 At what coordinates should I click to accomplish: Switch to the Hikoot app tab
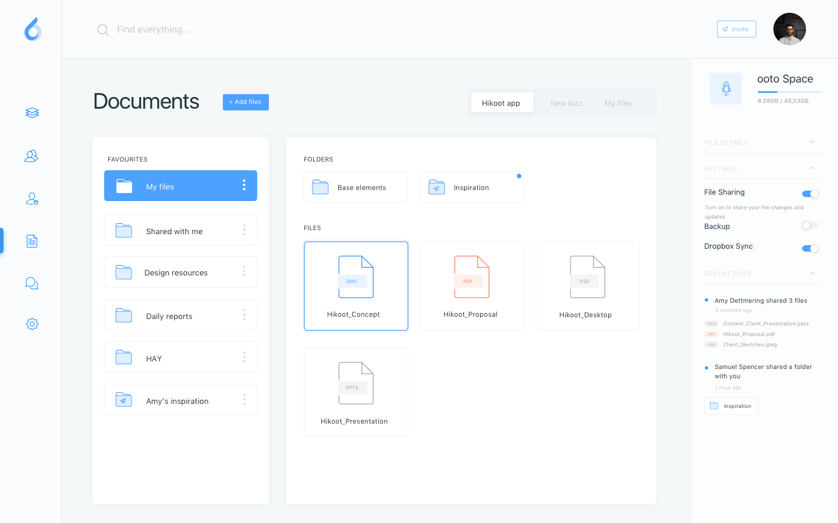point(502,103)
